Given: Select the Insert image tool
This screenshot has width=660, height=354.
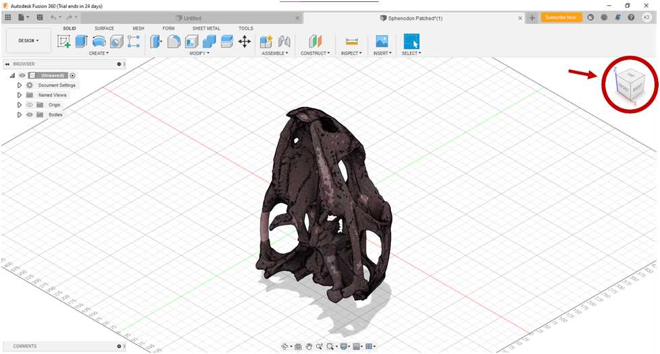Looking at the screenshot, I should [x=382, y=41].
